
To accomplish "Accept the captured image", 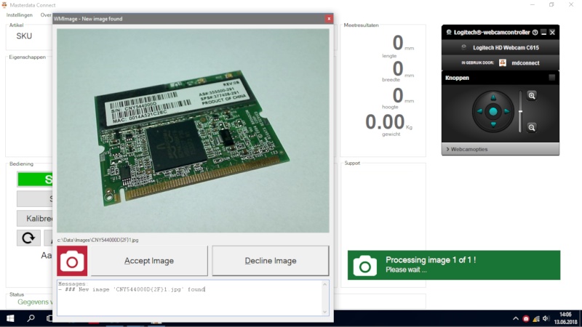I will [x=149, y=261].
